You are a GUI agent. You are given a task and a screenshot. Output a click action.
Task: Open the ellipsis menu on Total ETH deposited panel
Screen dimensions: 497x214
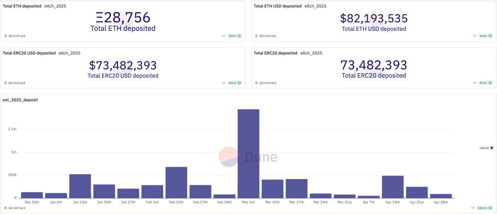click(x=224, y=36)
